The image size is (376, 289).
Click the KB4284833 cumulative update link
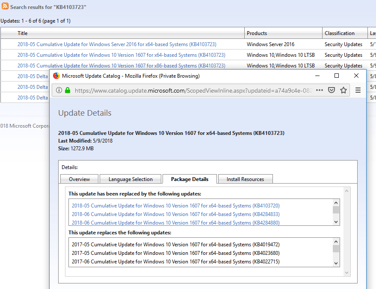[x=175, y=214]
